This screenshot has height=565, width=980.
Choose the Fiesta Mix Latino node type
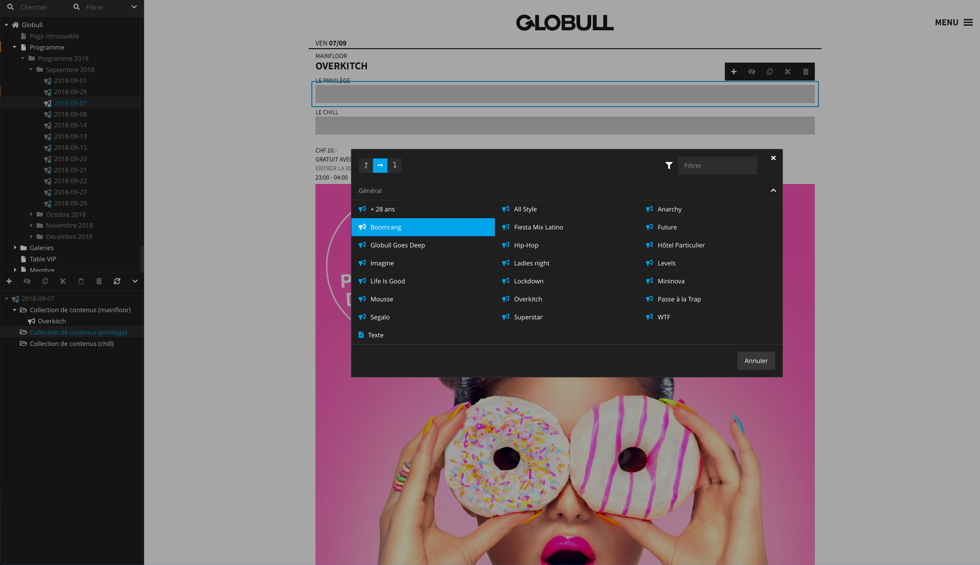coord(566,227)
